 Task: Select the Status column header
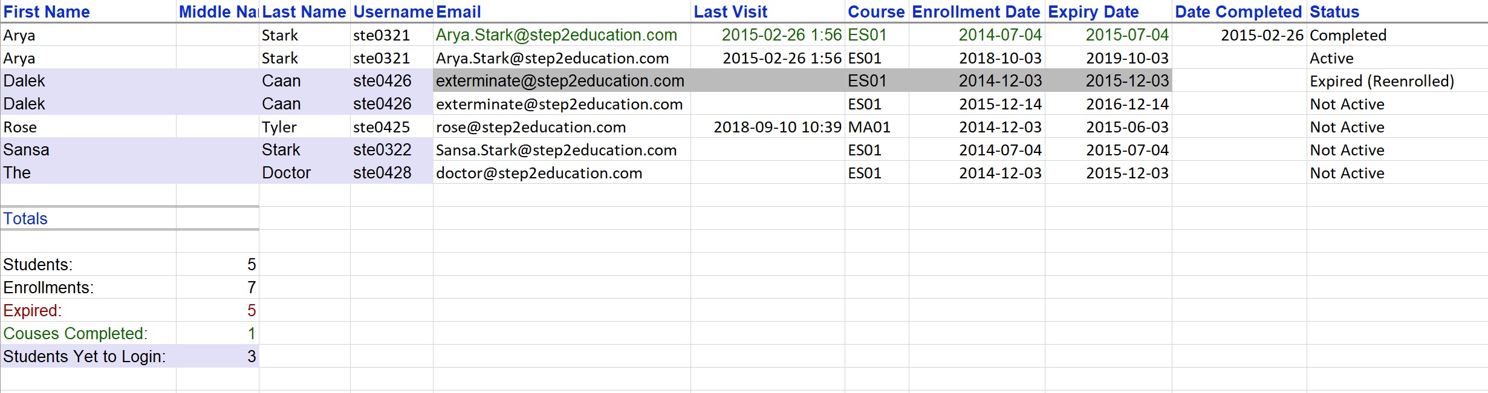point(1334,12)
